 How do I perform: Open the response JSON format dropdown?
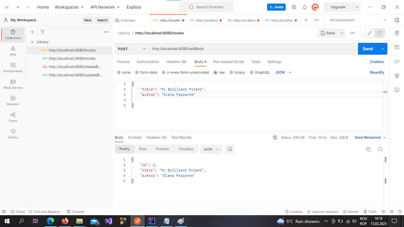(211, 149)
